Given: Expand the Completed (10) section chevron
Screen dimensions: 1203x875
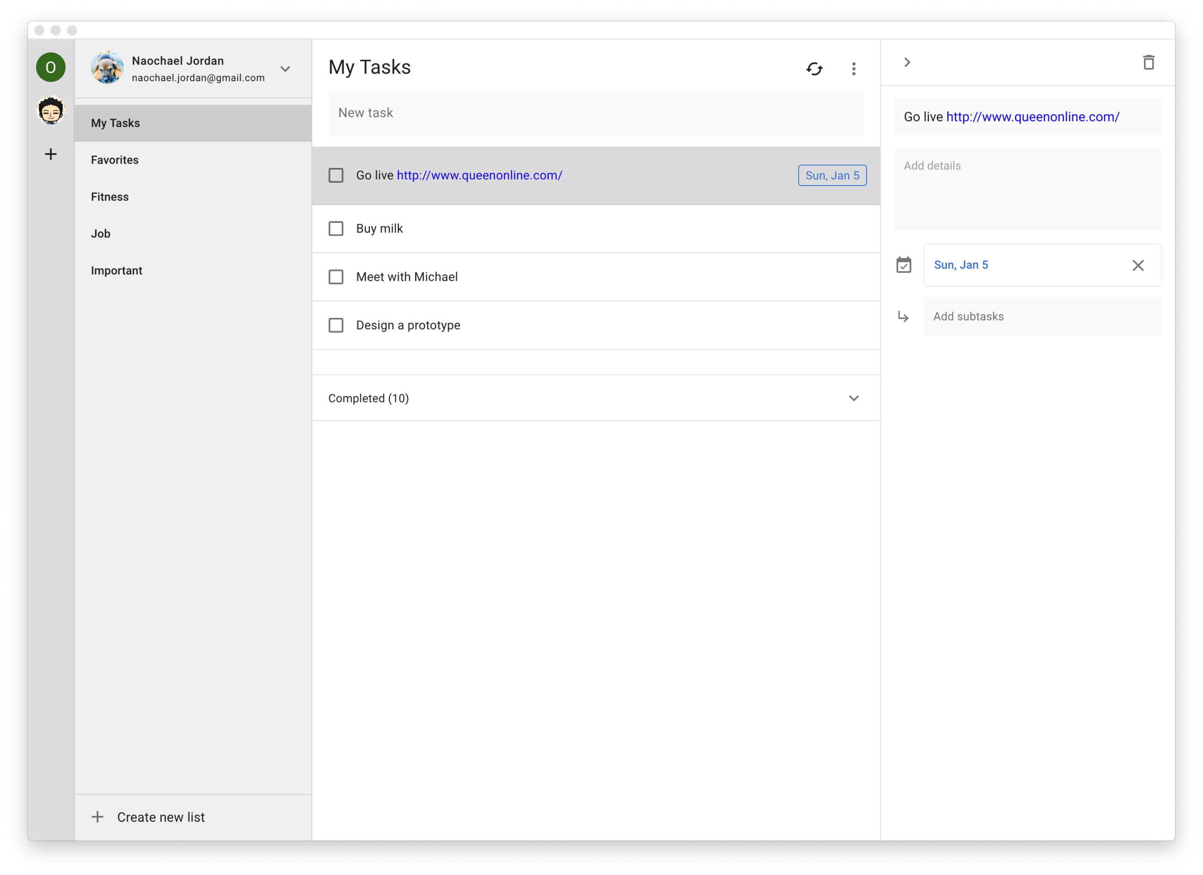Looking at the screenshot, I should coord(853,398).
